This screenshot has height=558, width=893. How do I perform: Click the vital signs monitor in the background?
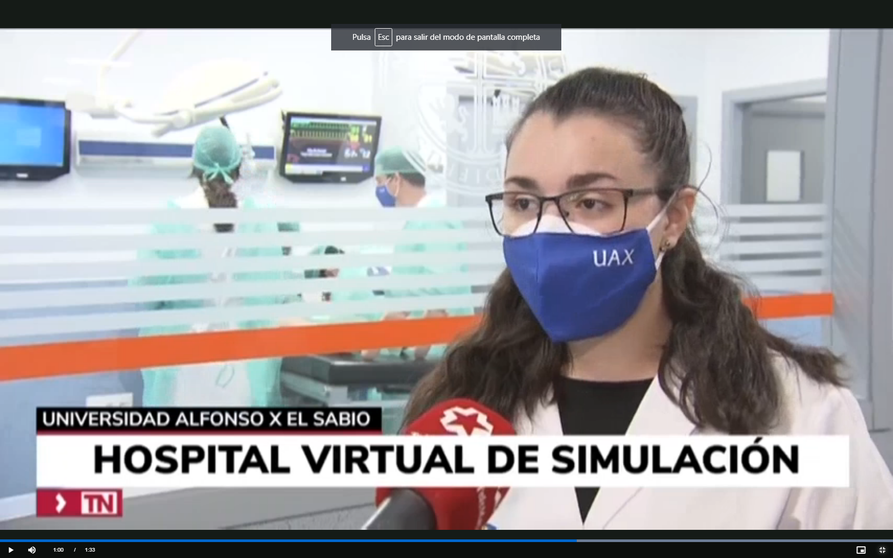point(330,145)
